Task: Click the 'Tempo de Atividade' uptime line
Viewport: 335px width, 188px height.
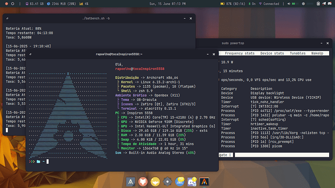Action: (x=157, y=144)
